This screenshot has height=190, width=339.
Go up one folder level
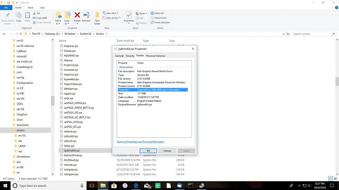click(21, 34)
